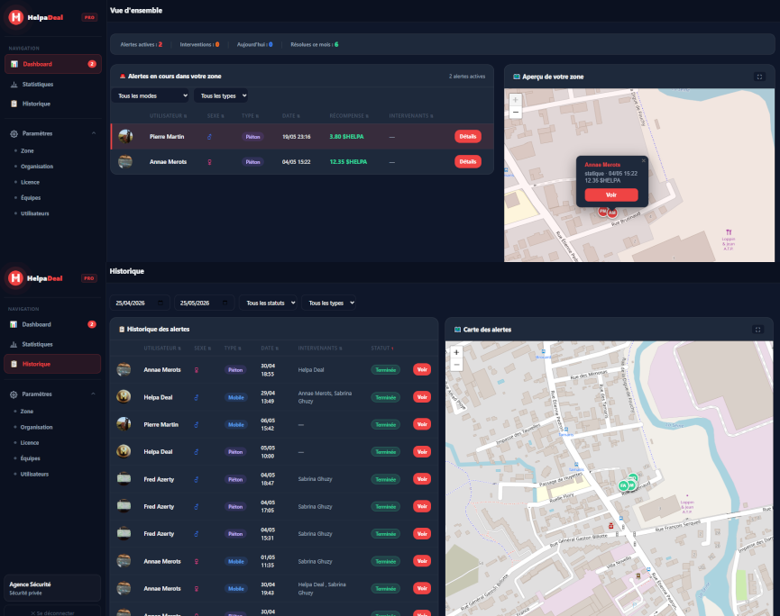Zoom out on Carte des alertes map

(x=456, y=365)
